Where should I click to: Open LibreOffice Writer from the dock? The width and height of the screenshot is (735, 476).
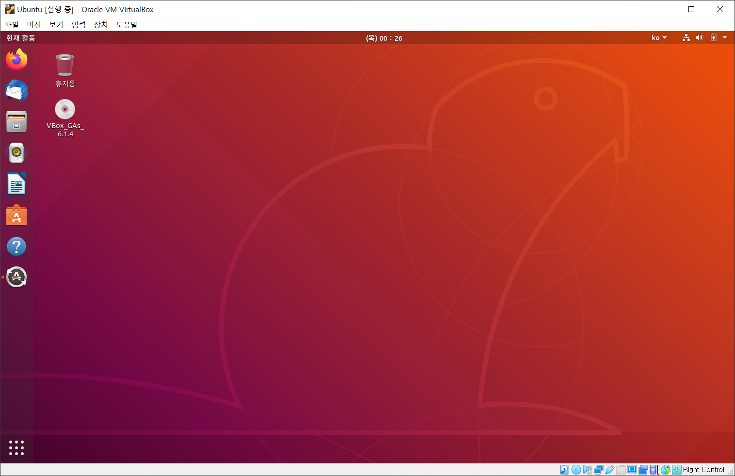point(16,184)
